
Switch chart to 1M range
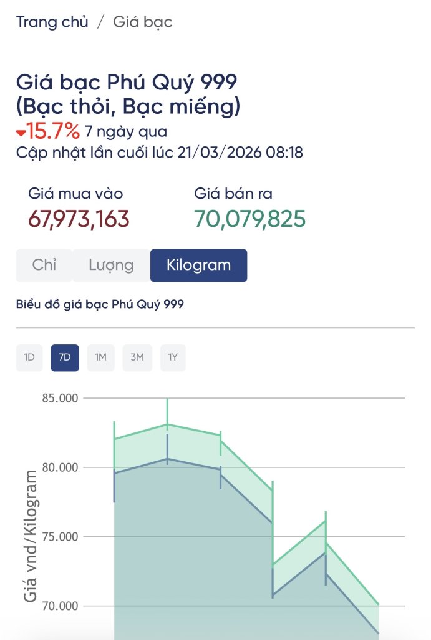coord(100,357)
